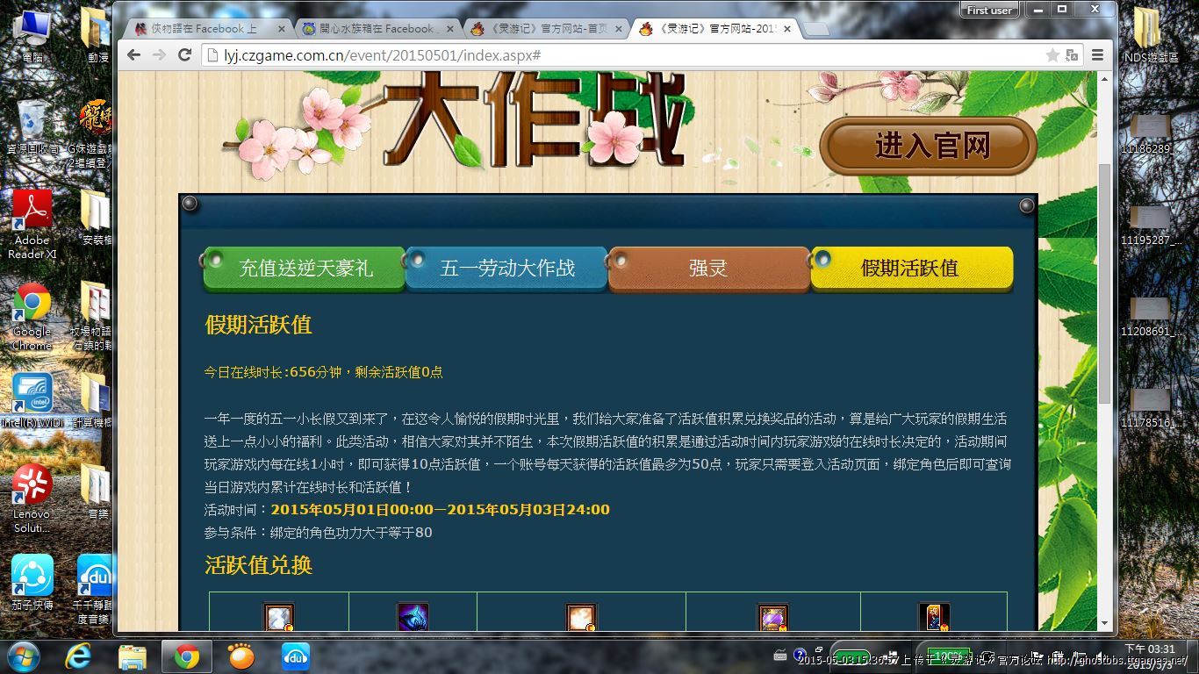Open Windows Explorer from taskbar
The width and height of the screenshot is (1199, 674).
133,656
